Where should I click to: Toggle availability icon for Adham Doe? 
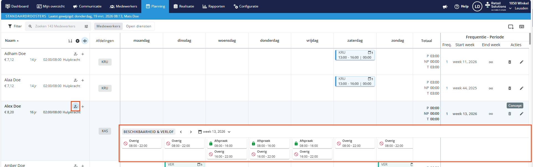click(x=75, y=54)
